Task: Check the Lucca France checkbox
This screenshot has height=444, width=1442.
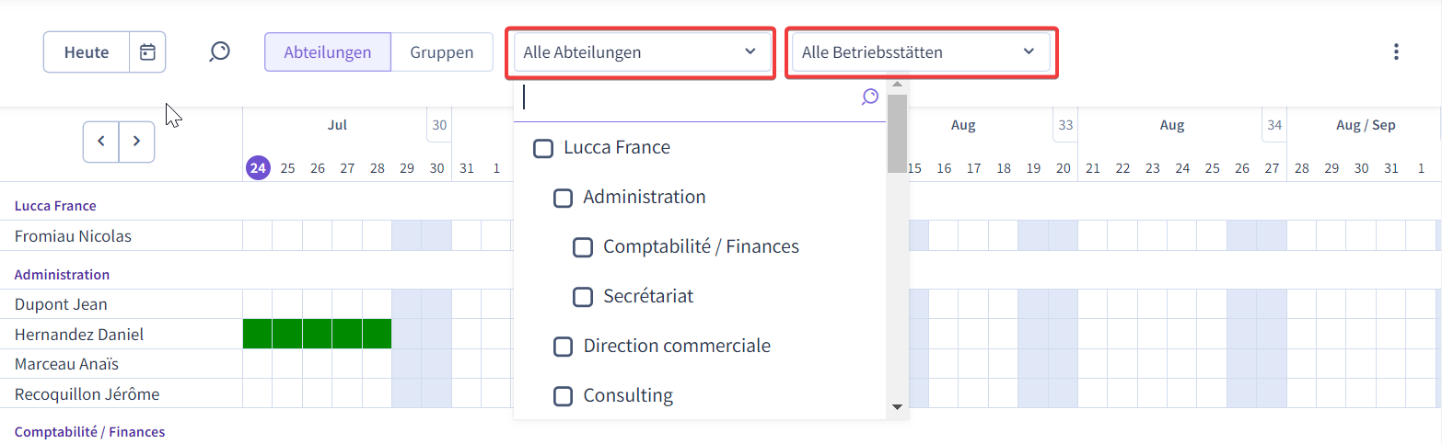Action: (x=543, y=148)
